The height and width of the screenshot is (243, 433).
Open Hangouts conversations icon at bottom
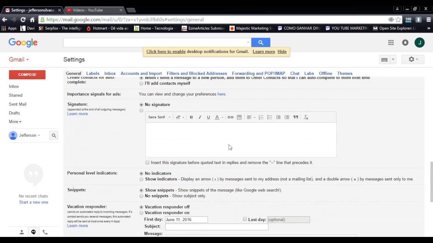point(33,232)
